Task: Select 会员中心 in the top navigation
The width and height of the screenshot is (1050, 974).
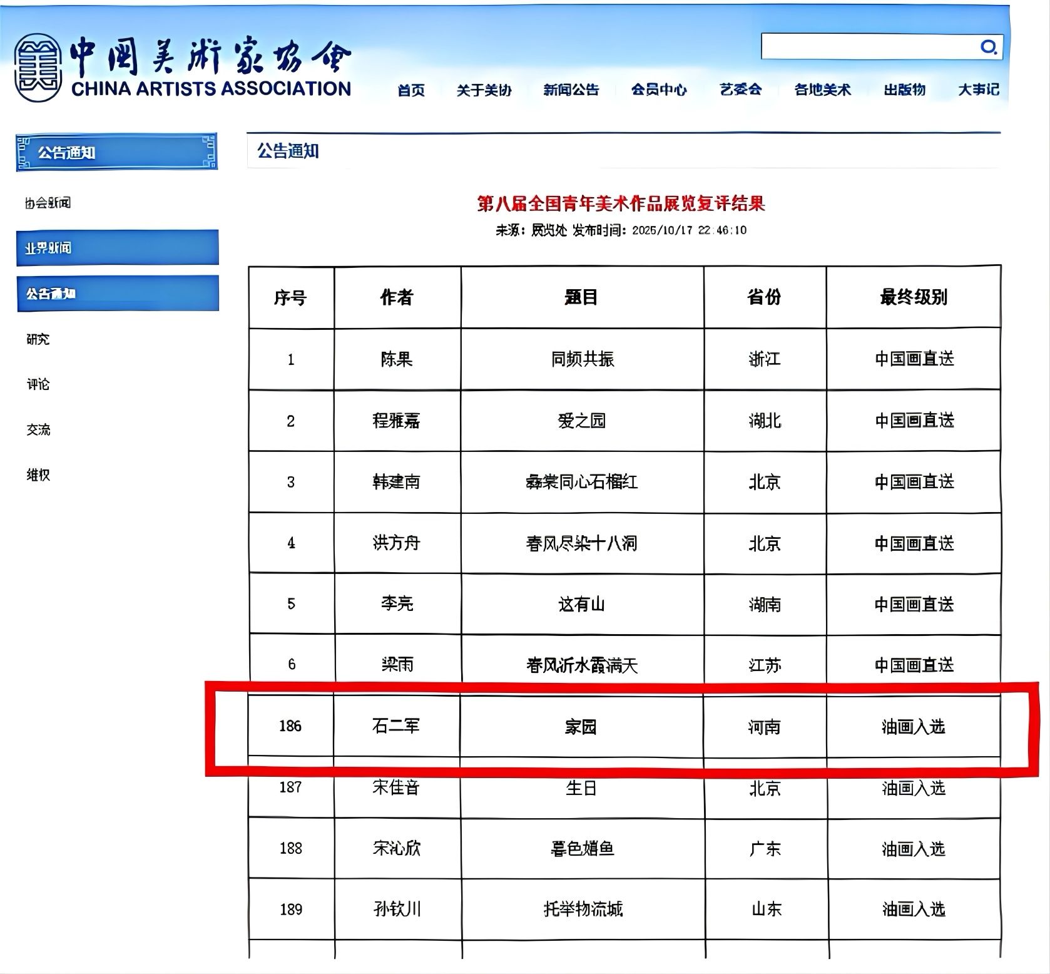Action: click(x=658, y=90)
